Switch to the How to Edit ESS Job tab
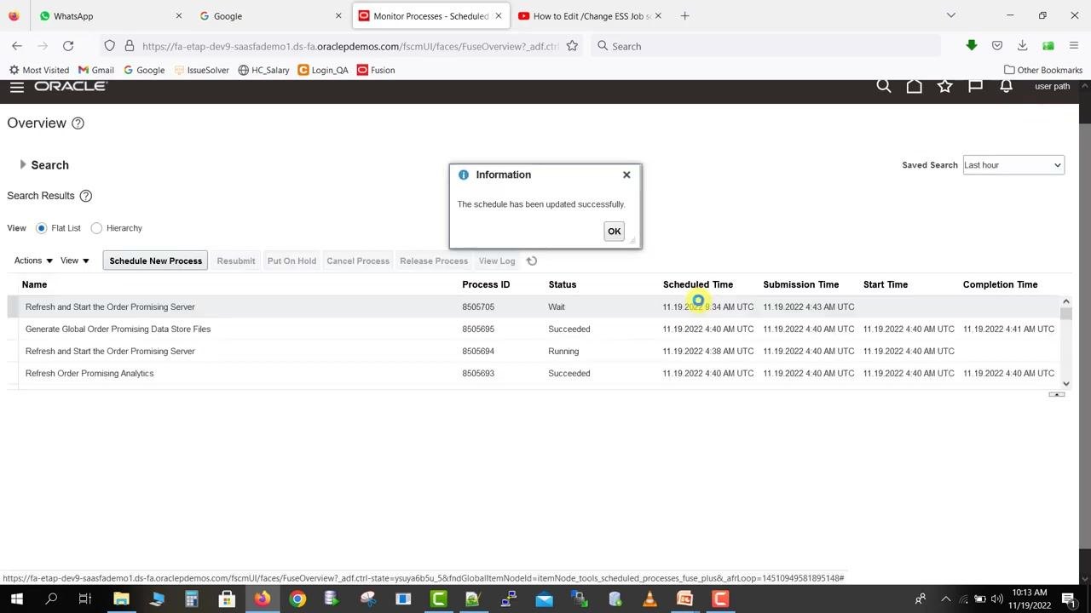Image resolution: width=1091 pixels, height=613 pixels. click(590, 15)
